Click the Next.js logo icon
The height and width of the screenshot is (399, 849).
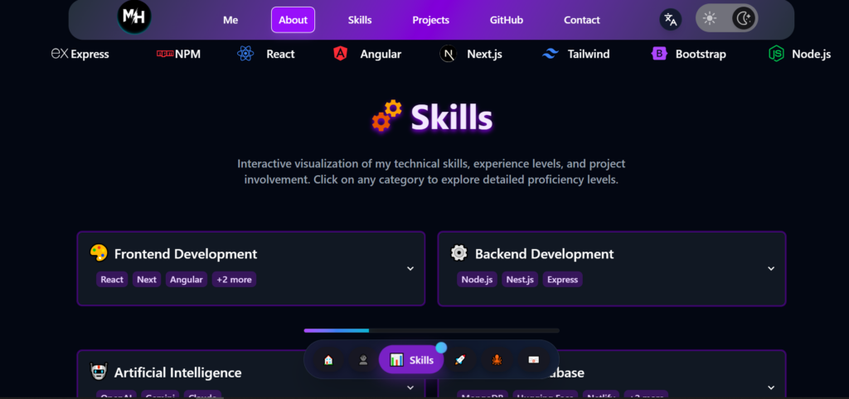coord(449,54)
